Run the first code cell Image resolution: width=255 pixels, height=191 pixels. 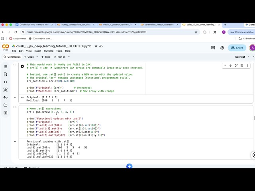click(22, 66)
